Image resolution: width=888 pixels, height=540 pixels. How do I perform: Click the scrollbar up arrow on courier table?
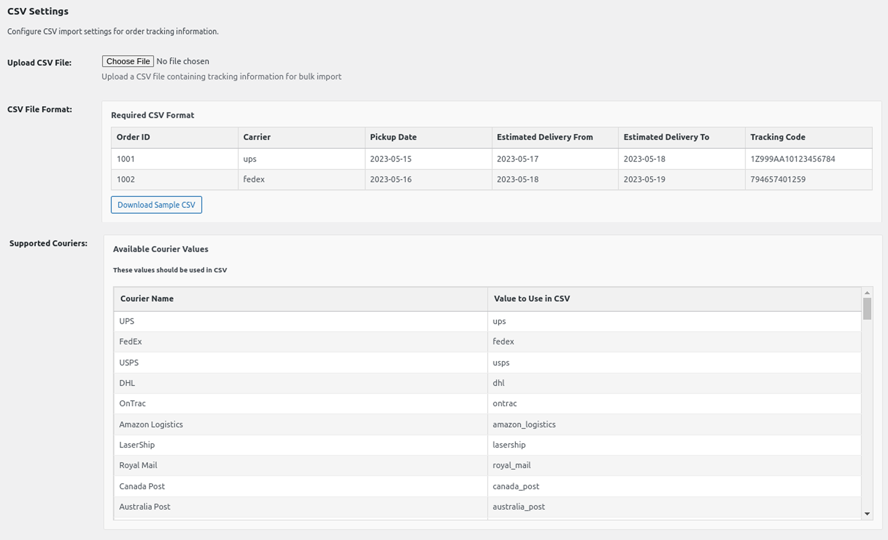[x=867, y=292]
